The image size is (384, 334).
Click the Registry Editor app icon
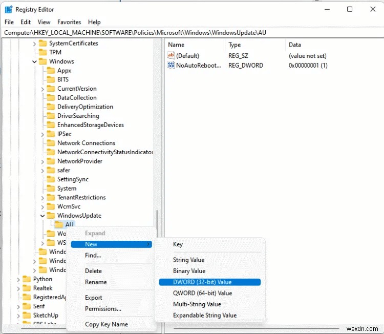(9, 9)
